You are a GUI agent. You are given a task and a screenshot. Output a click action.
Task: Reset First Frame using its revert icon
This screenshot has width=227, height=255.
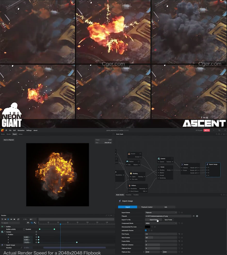[179, 234]
